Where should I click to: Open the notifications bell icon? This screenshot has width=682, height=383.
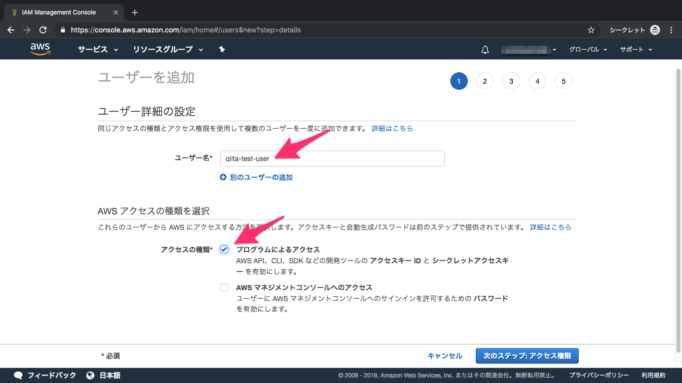(485, 49)
